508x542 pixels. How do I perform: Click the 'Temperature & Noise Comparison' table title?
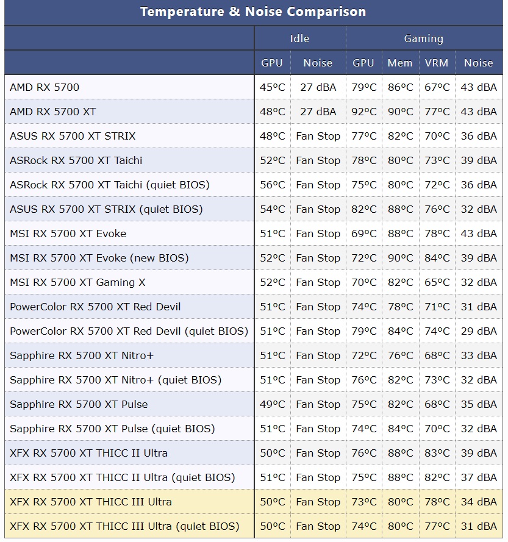pyautogui.click(x=253, y=12)
